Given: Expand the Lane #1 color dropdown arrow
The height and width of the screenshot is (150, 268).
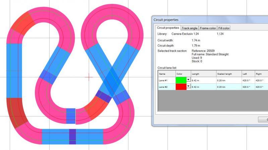Looking at the screenshot, I should pos(188,80).
